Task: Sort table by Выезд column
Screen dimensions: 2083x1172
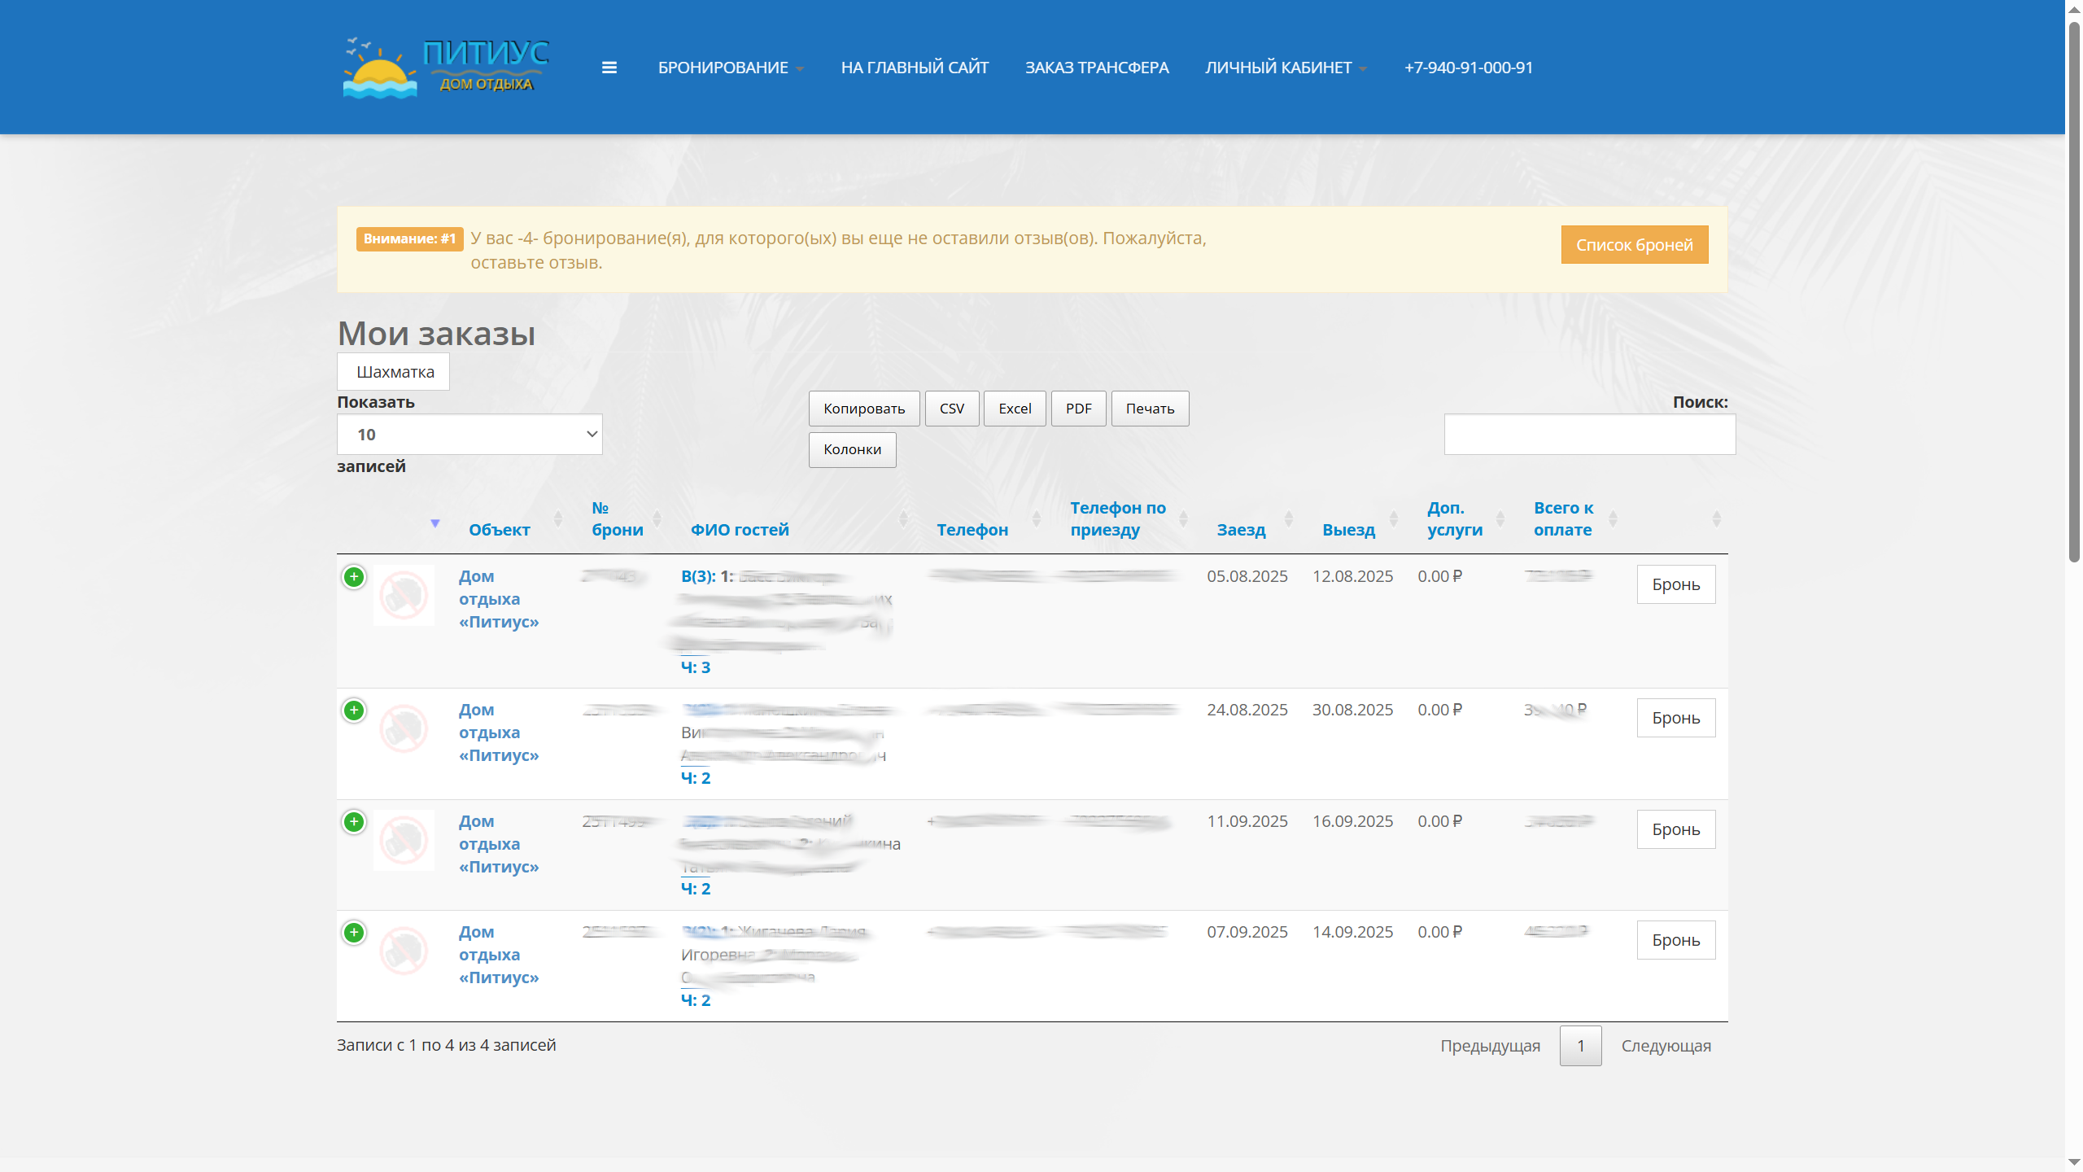Action: [1348, 530]
